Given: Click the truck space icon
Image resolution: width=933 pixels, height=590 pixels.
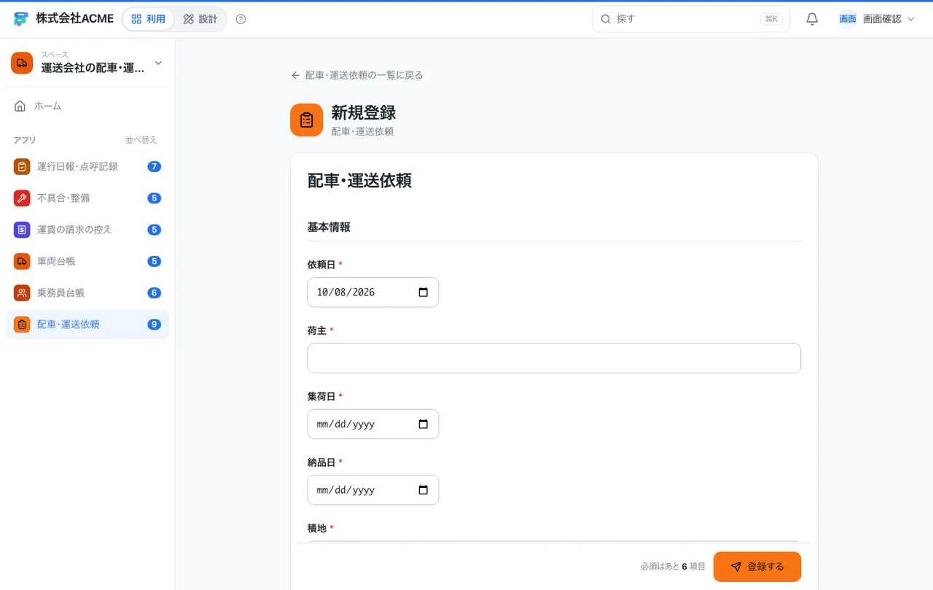Looking at the screenshot, I should coord(22,63).
